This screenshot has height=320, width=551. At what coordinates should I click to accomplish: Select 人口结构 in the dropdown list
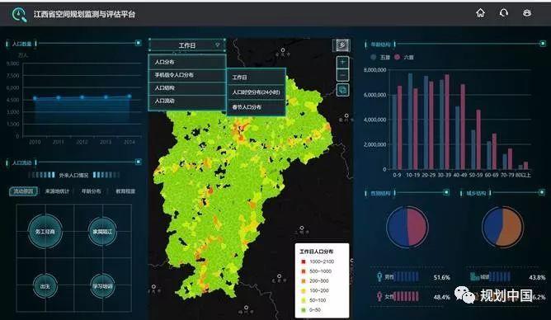pos(187,88)
